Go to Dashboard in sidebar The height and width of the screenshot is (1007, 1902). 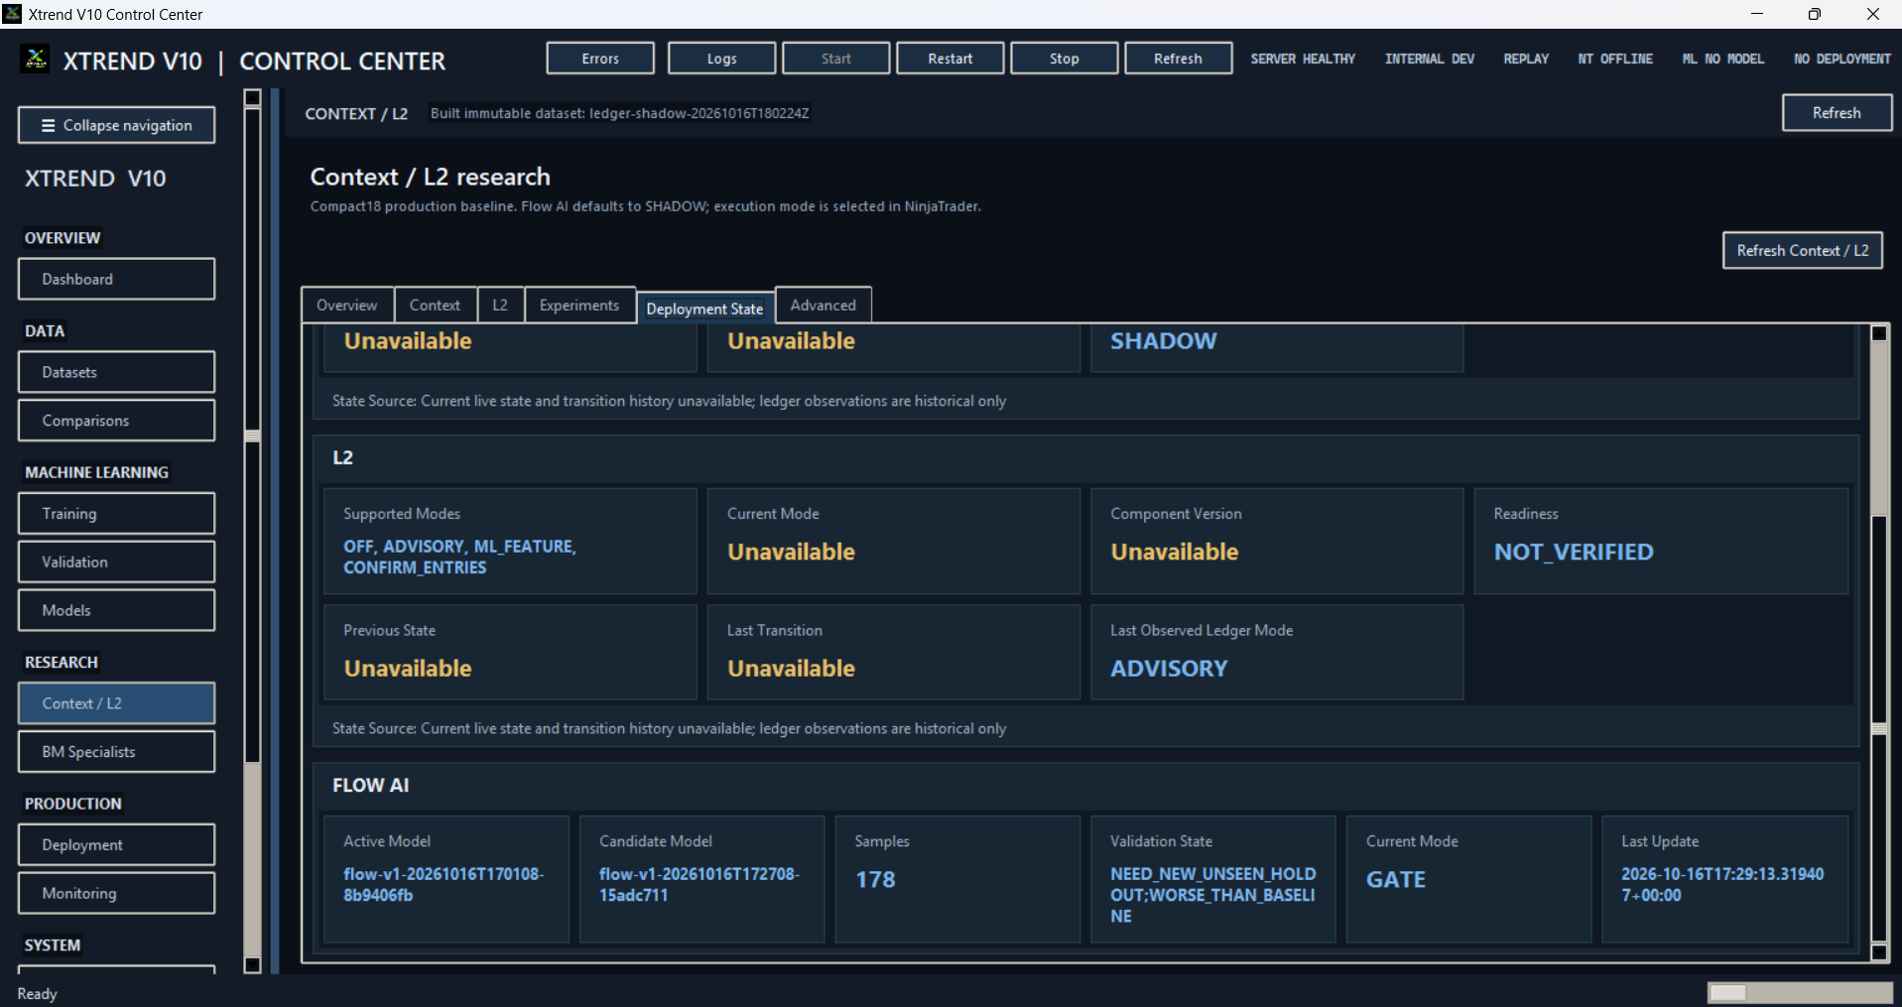116,279
